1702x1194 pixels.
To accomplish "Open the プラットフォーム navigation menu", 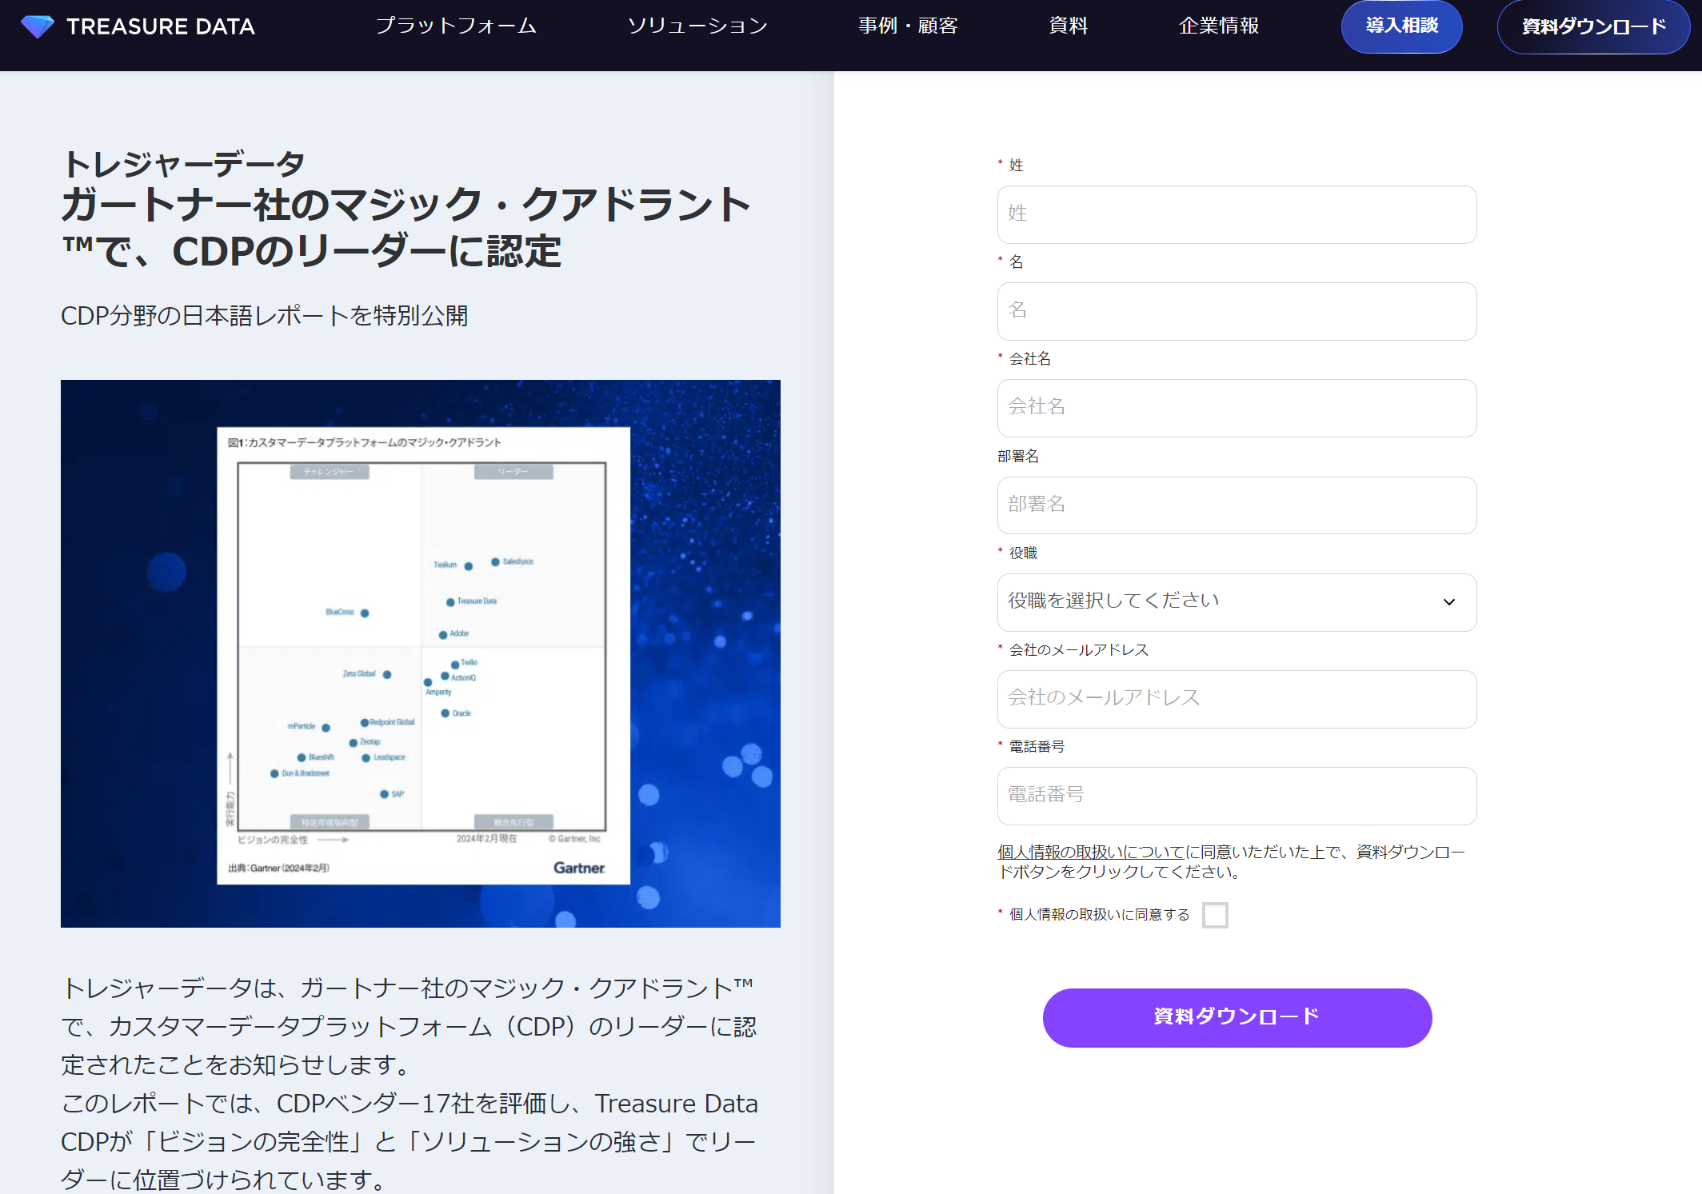I will tap(457, 26).
